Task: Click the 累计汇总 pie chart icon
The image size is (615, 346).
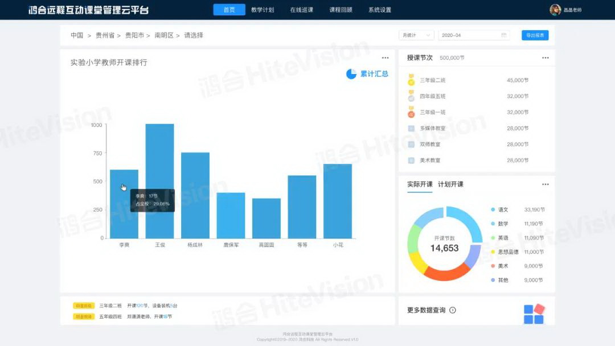Action: click(x=351, y=74)
